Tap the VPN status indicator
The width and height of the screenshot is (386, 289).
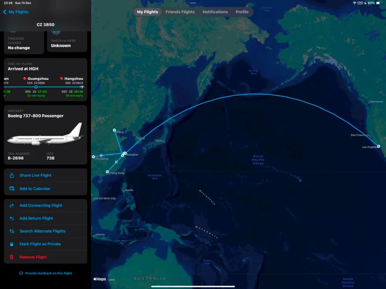coord(360,3)
